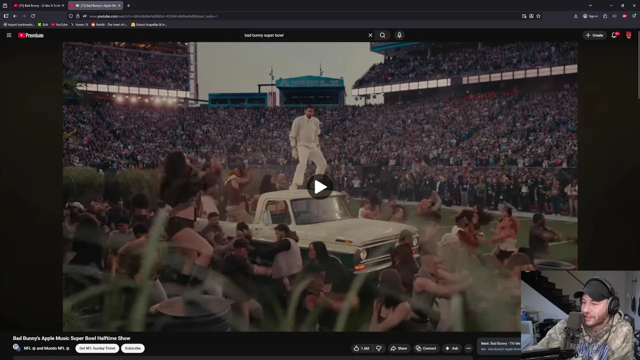Viewport: 640px width, 360px height.
Task: Go forward one page in the browser
Action: point(23,16)
